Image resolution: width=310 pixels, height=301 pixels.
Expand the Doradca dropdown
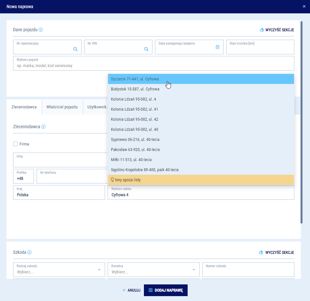pyautogui.click(x=194, y=270)
